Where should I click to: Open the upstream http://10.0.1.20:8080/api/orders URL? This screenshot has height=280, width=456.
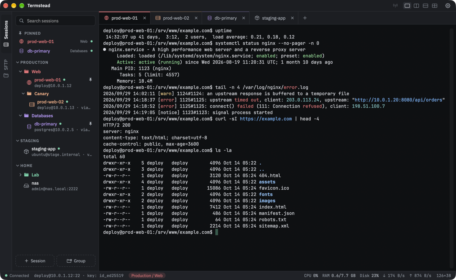pos(398,100)
